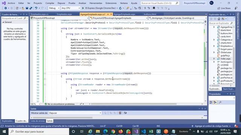This screenshot has width=241, height=135.
Task: Switch to Empleados.aspx.cs tab
Action: [40, 14]
